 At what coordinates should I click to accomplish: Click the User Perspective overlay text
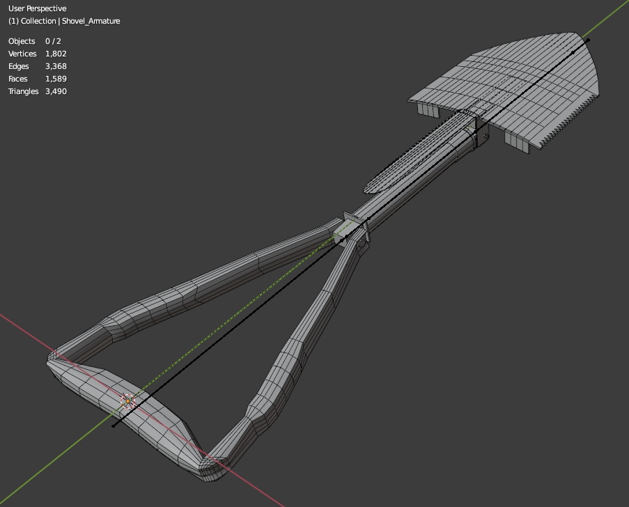[x=38, y=8]
